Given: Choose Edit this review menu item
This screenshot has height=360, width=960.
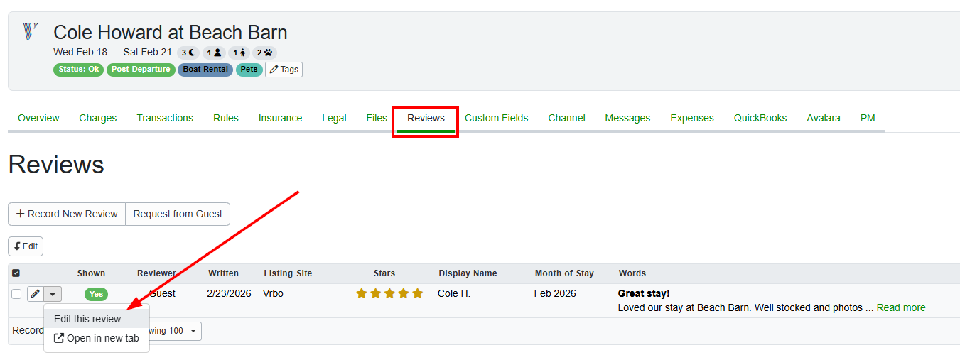Looking at the screenshot, I should click(x=97, y=319).
